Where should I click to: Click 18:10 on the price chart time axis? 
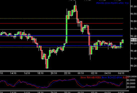click(x=40, y=73)
